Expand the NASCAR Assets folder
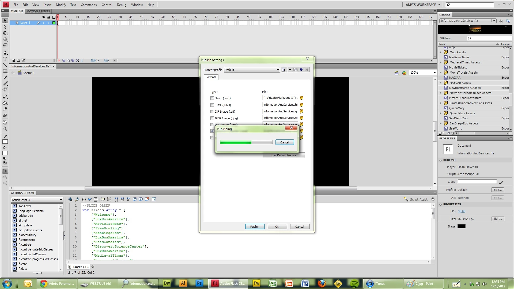Screen dimensions: 514x289 tap(441, 83)
